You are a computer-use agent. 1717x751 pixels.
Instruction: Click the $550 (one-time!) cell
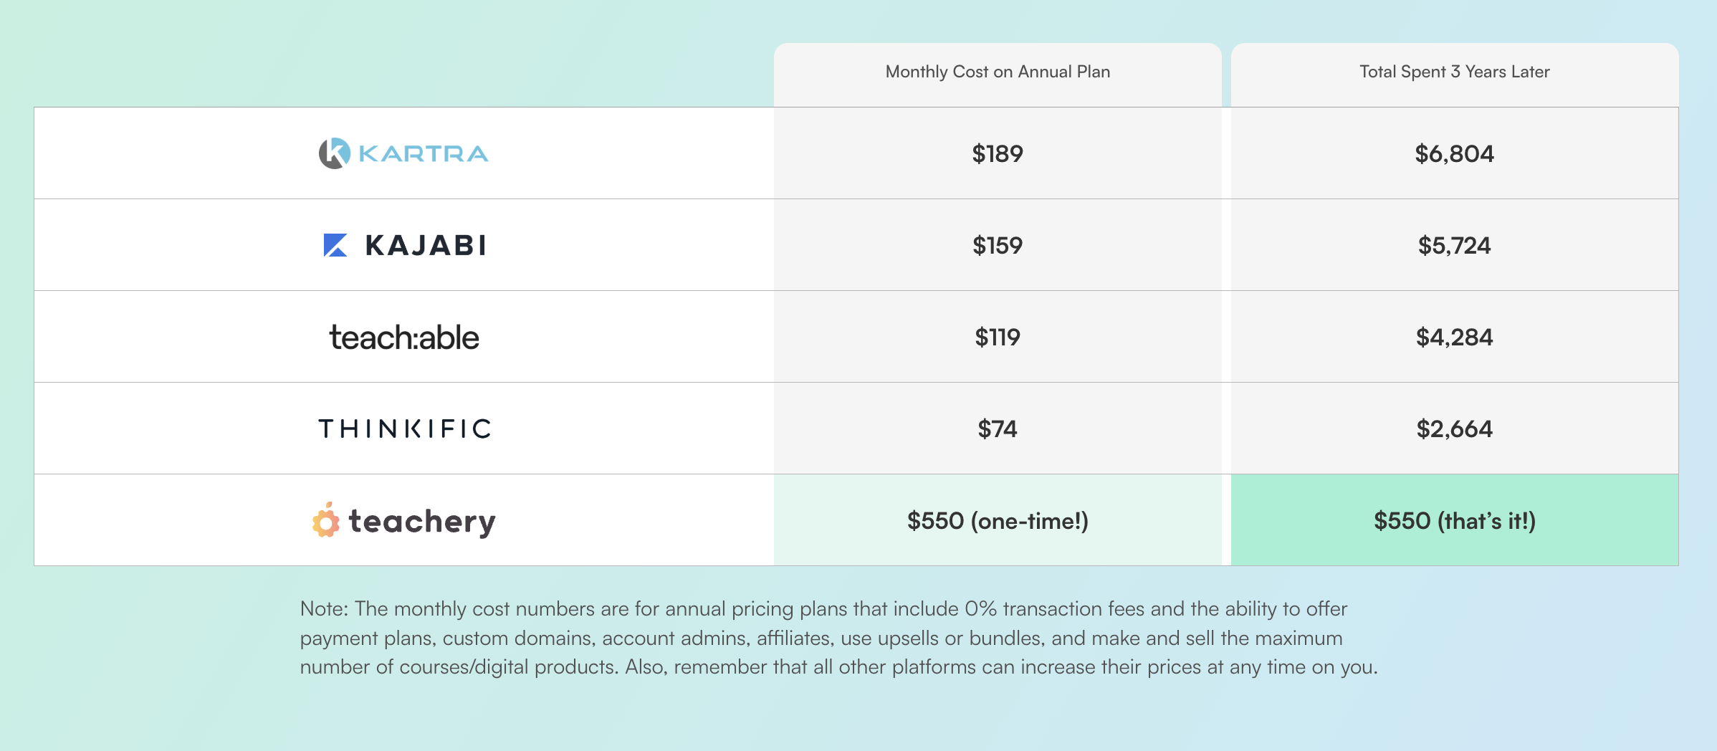(998, 520)
